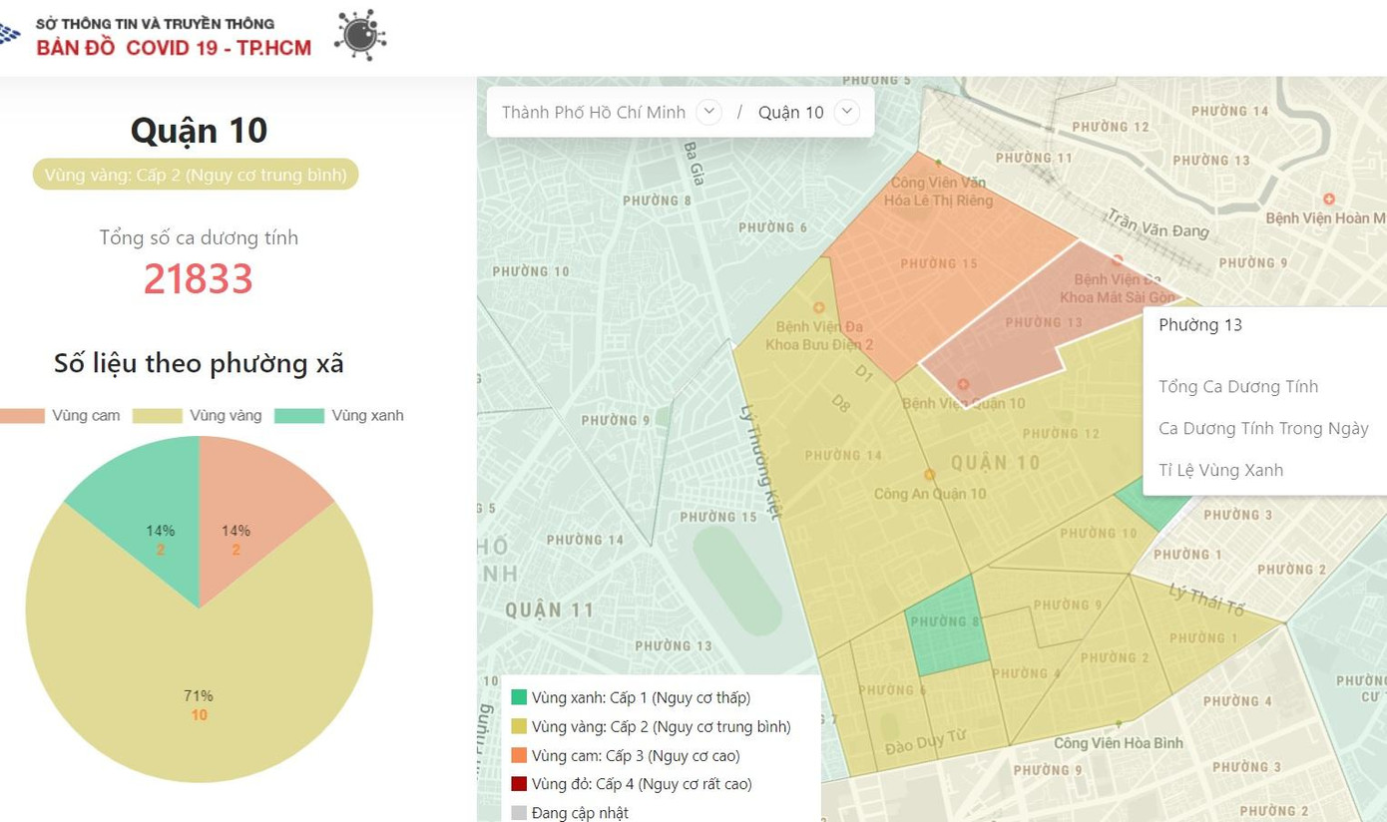Toggle the Vùng cam chart legend item
Image resolution: width=1387 pixels, height=822 pixels.
click(60, 416)
